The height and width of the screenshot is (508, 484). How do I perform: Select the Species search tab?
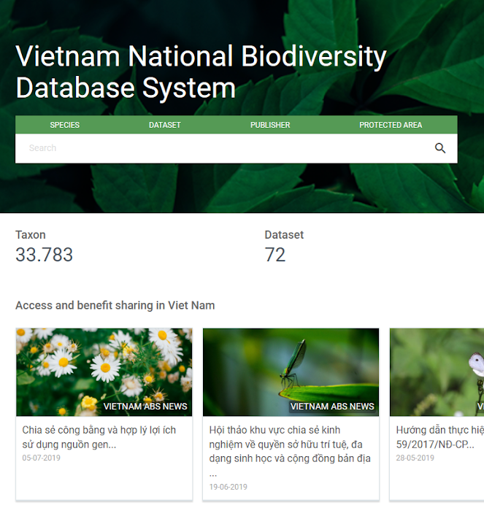tap(65, 125)
